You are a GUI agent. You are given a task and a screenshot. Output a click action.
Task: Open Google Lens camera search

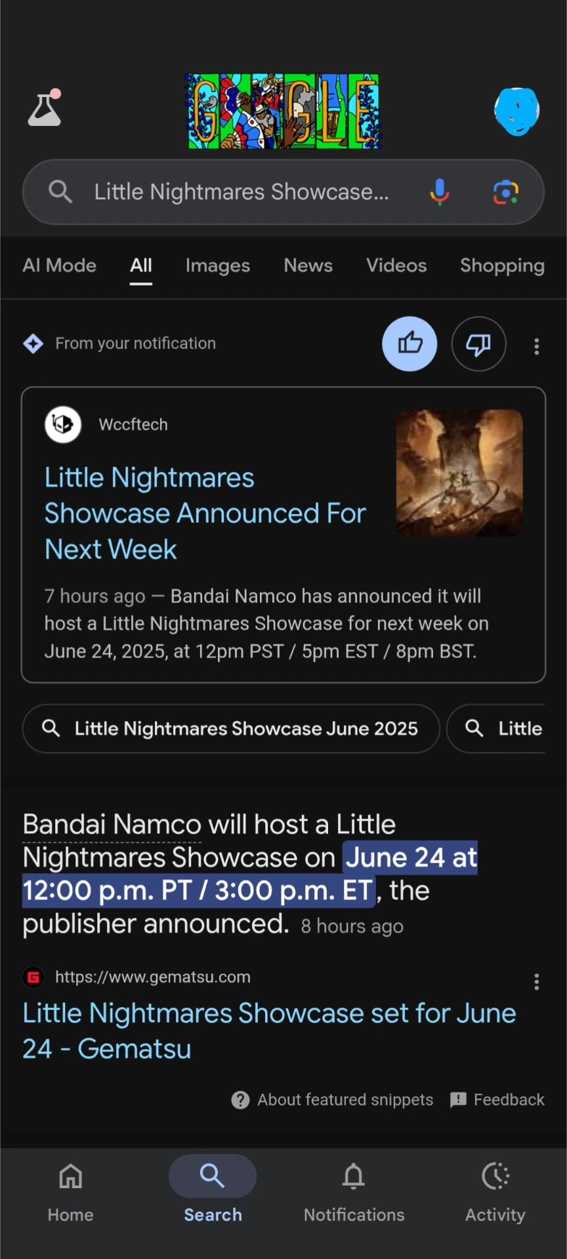point(505,192)
